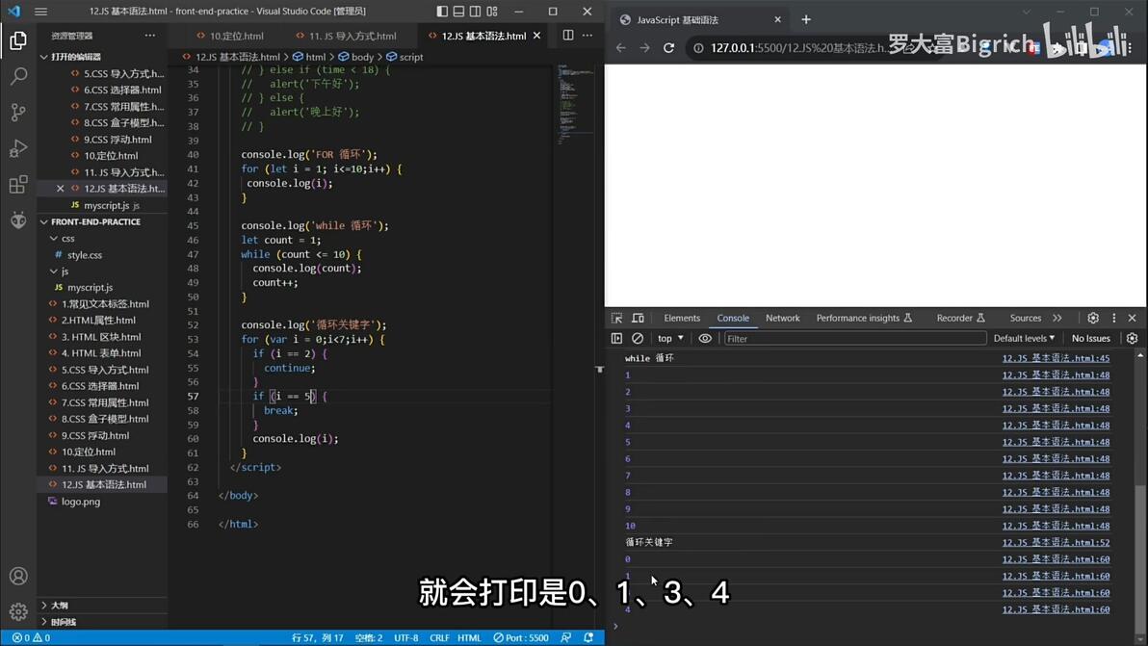Open a new browser tab

tap(806, 20)
